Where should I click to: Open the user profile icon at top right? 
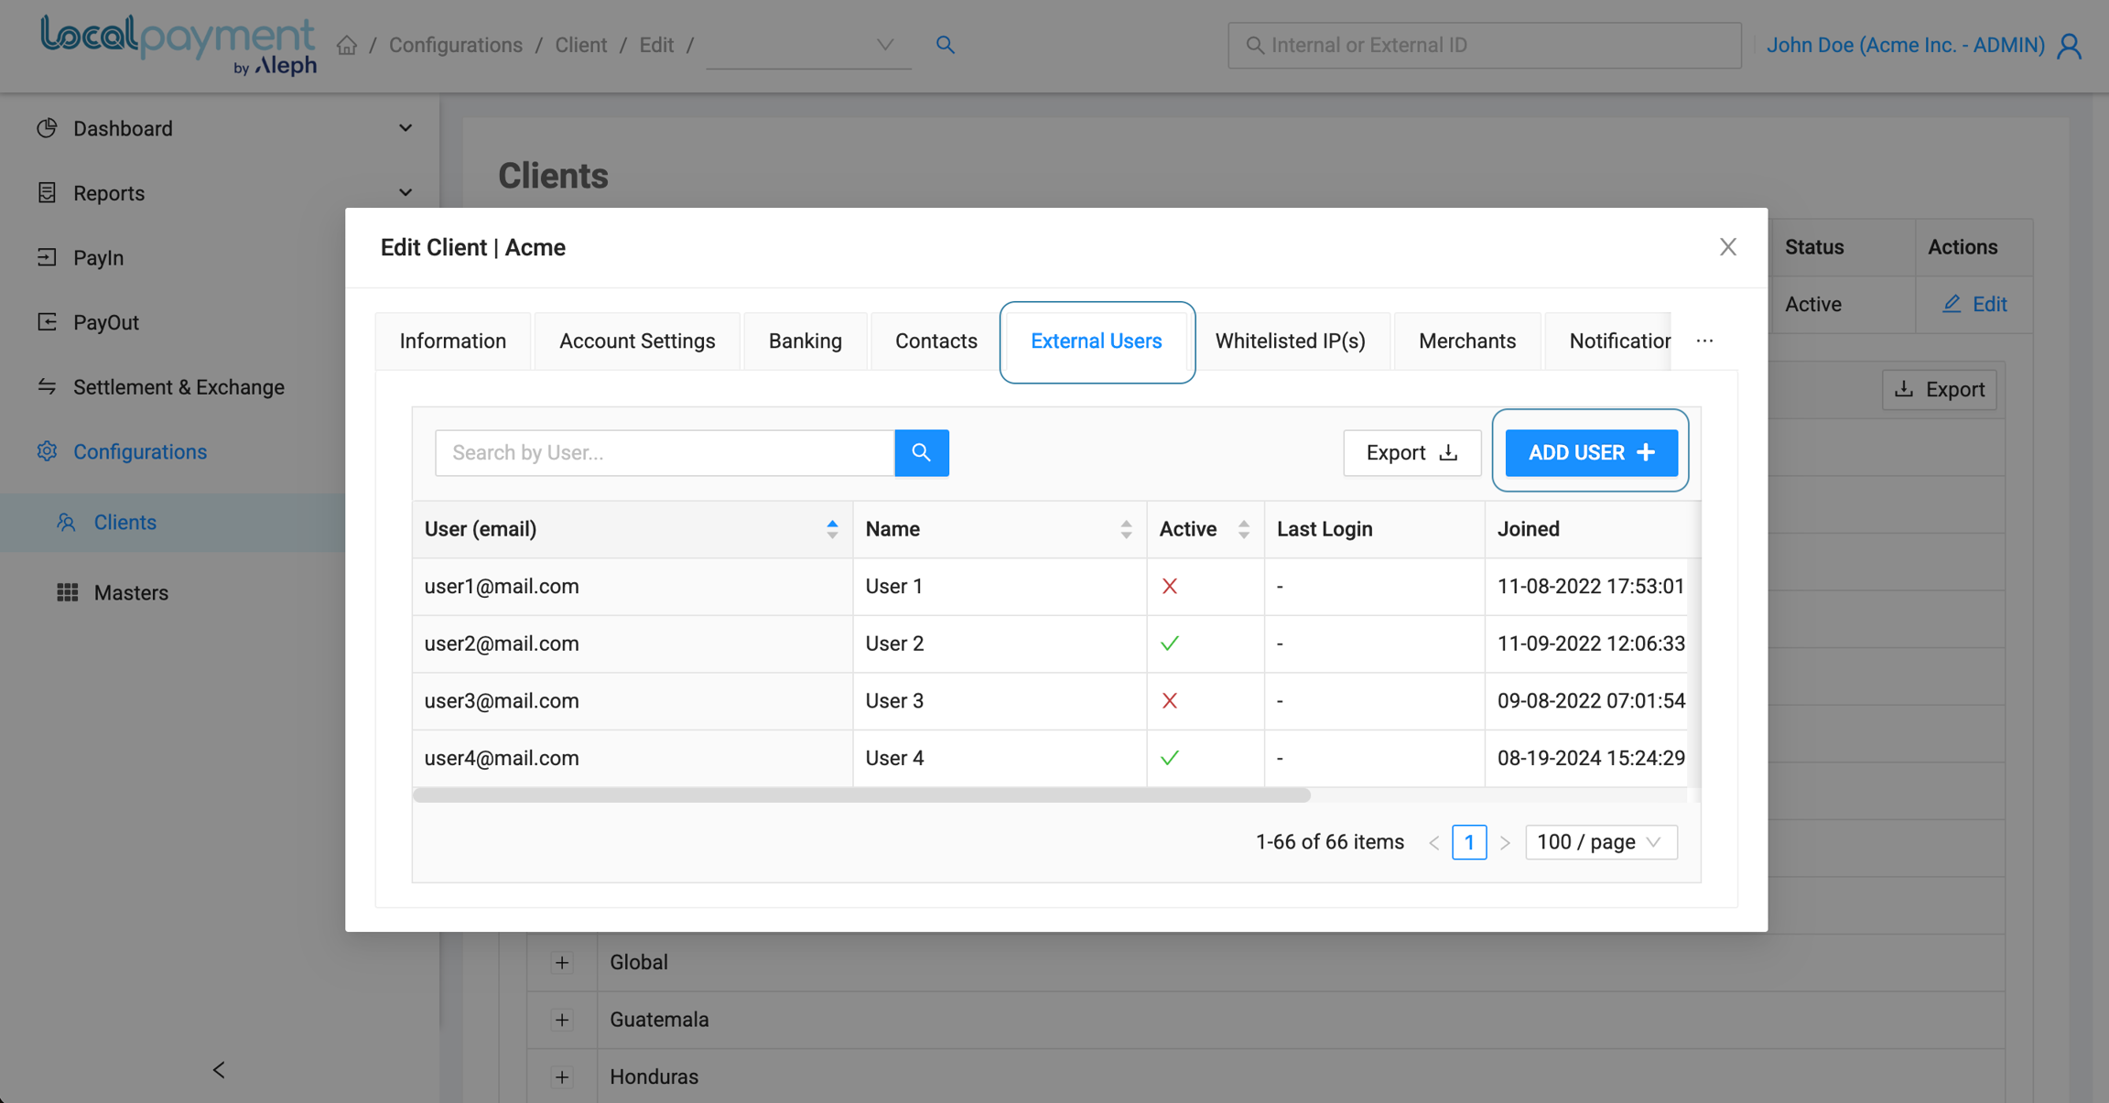[x=2070, y=46]
